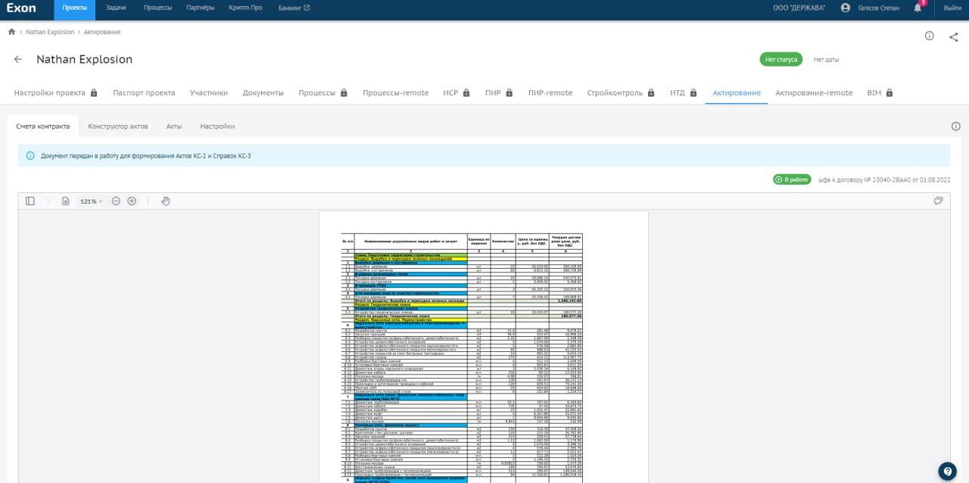969x483 pixels.
Task: Open project info icon near share
Action: tap(930, 36)
